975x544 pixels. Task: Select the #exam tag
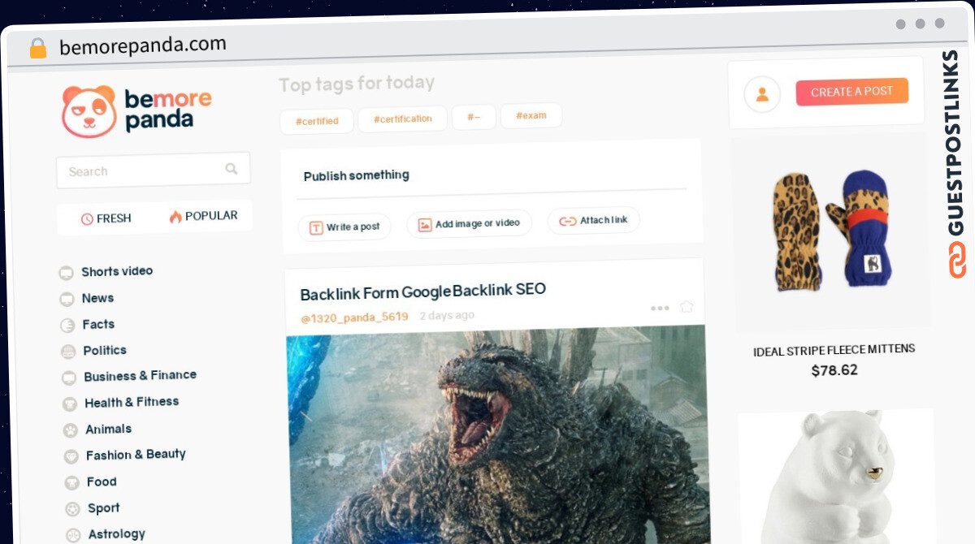click(531, 115)
